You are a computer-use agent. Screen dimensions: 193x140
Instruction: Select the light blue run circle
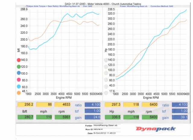[x=19, y=86]
